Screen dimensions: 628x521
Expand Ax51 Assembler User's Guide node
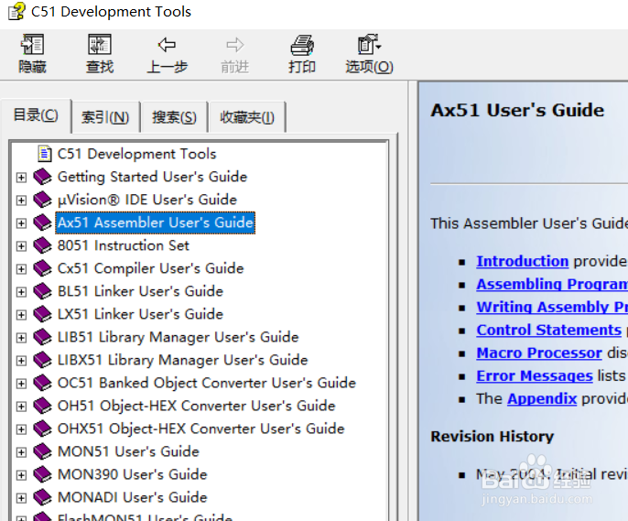21,223
